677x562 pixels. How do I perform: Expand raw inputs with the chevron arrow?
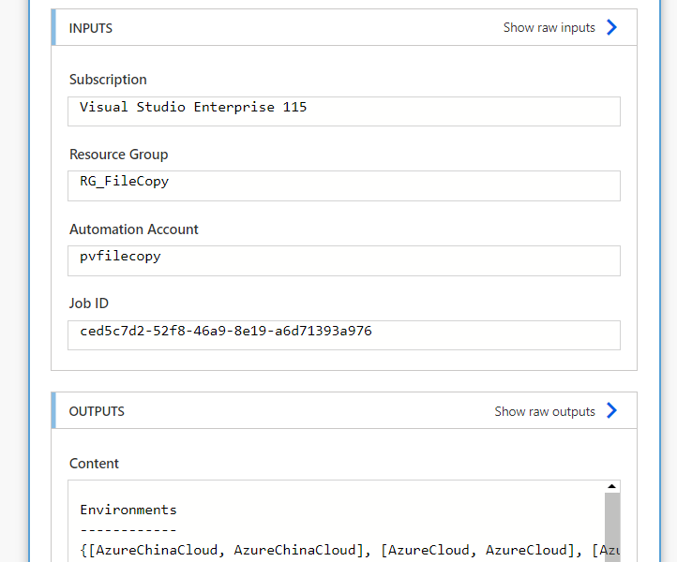[611, 27]
